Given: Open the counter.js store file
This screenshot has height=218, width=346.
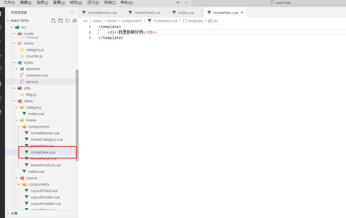Looking at the screenshot, I should tap(33, 56).
